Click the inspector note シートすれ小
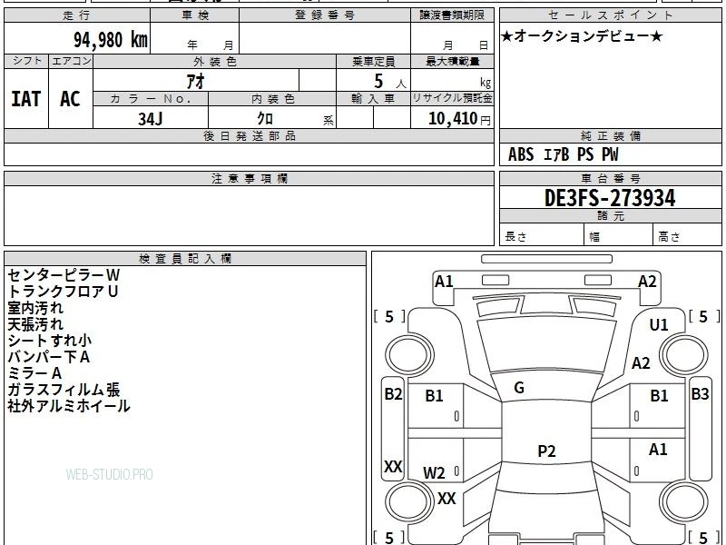 50,340
